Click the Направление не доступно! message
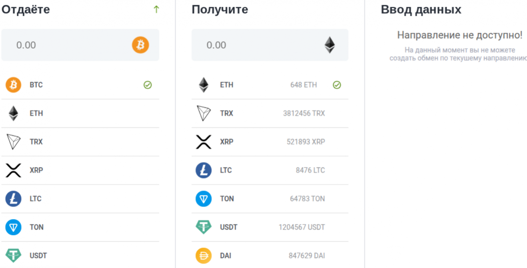The image size is (527, 268). [x=460, y=35]
